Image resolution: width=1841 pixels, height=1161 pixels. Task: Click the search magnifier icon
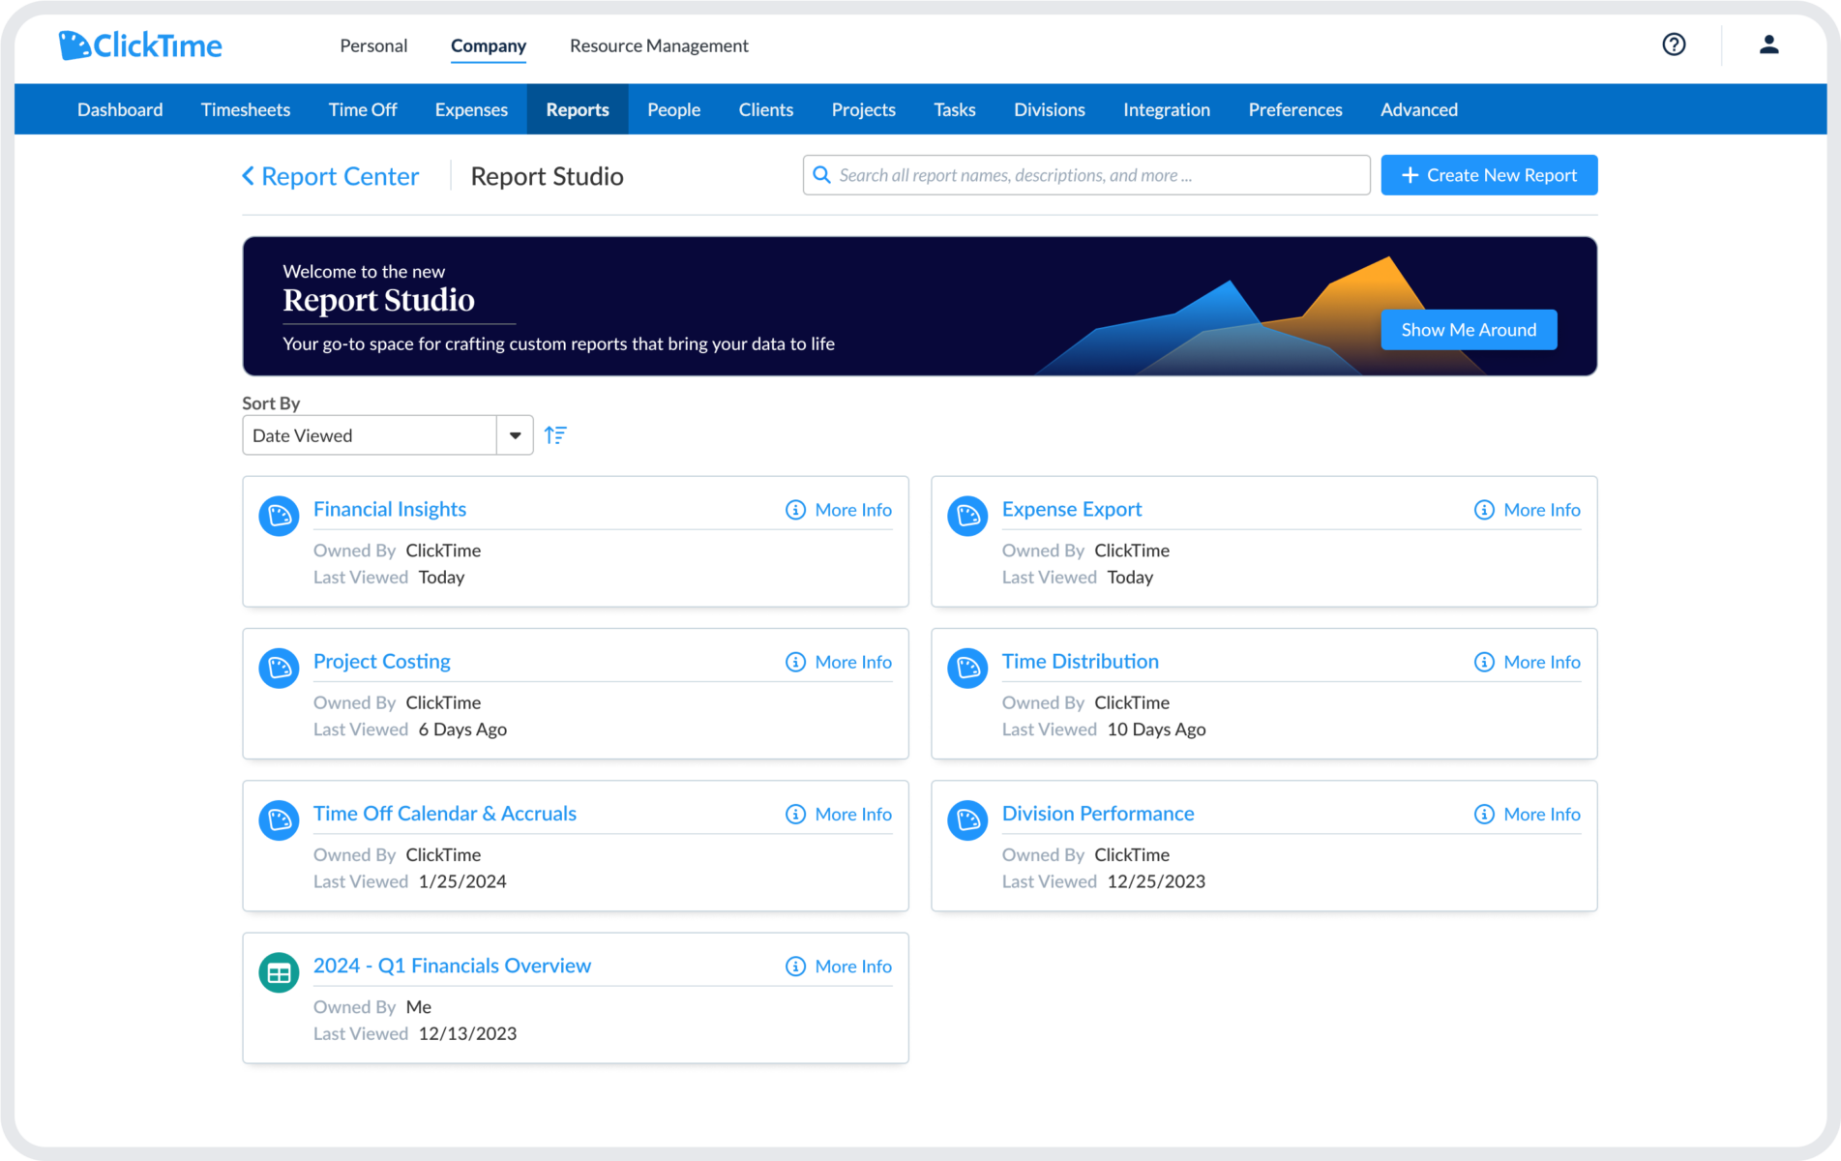point(821,175)
